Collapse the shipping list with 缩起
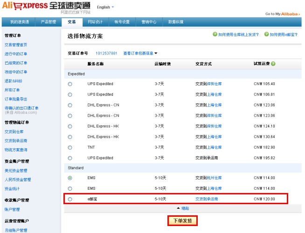The height and width of the screenshot is (233, 305). (x=183, y=208)
